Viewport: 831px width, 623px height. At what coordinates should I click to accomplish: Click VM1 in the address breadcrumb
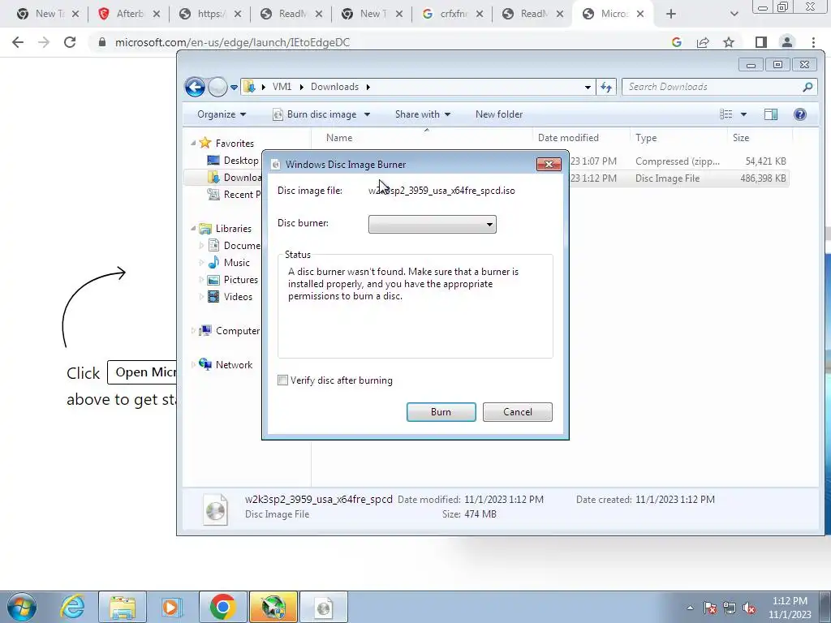click(282, 87)
